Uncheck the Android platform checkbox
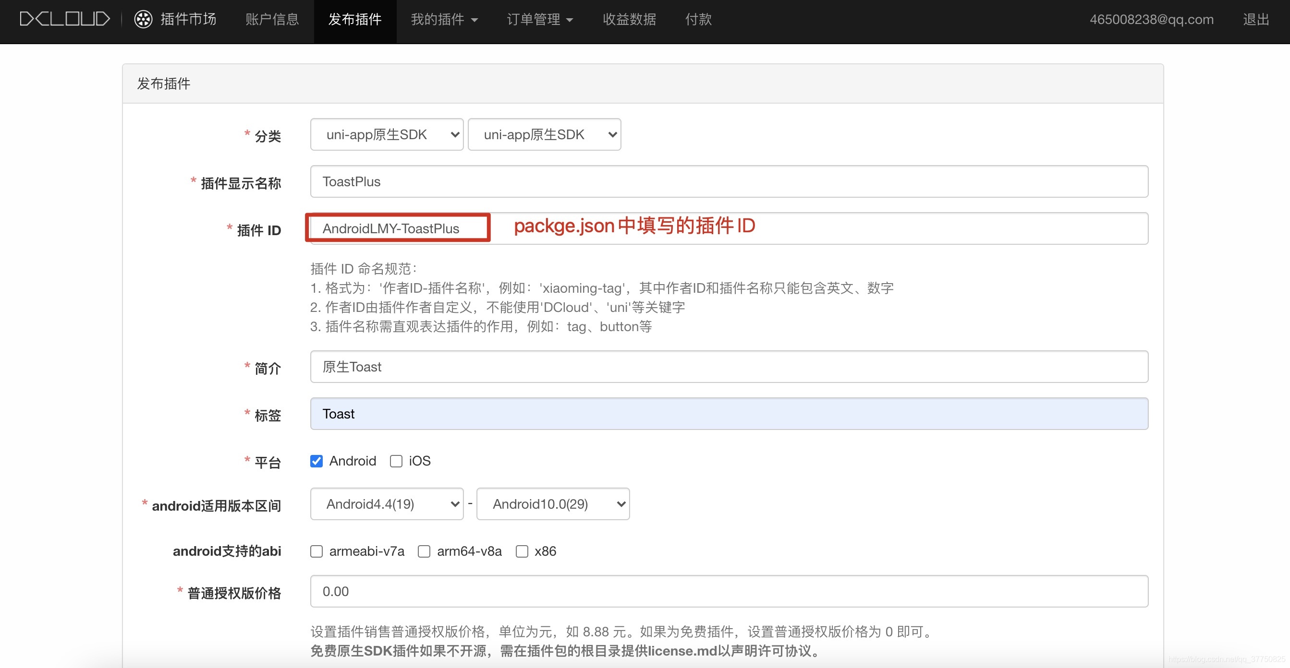Screen dimensions: 1290x668 [x=316, y=461]
